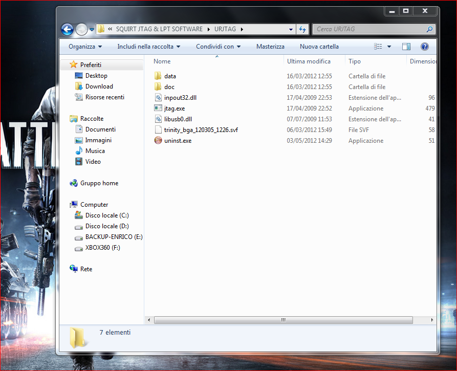This screenshot has width=457, height=371.
Task: Open Risorse recenti in sidebar
Action: pos(104,97)
